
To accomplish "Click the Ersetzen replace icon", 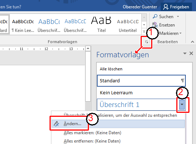I will point(155,25).
